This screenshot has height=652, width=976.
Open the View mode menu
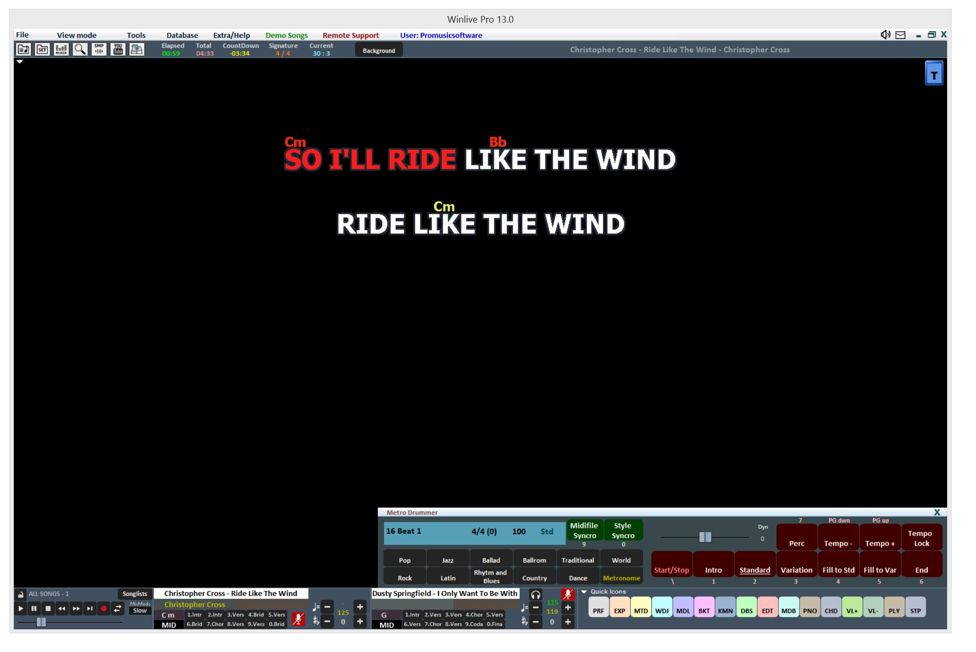point(76,35)
